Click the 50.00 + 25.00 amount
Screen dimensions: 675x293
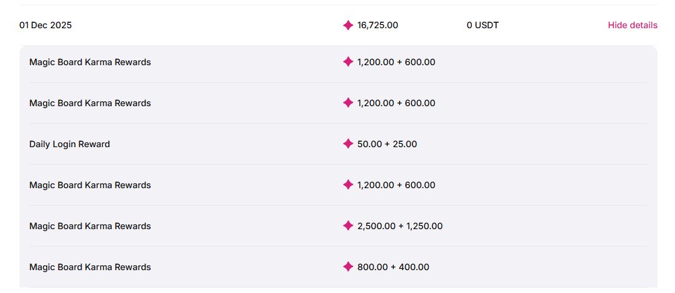coord(387,144)
